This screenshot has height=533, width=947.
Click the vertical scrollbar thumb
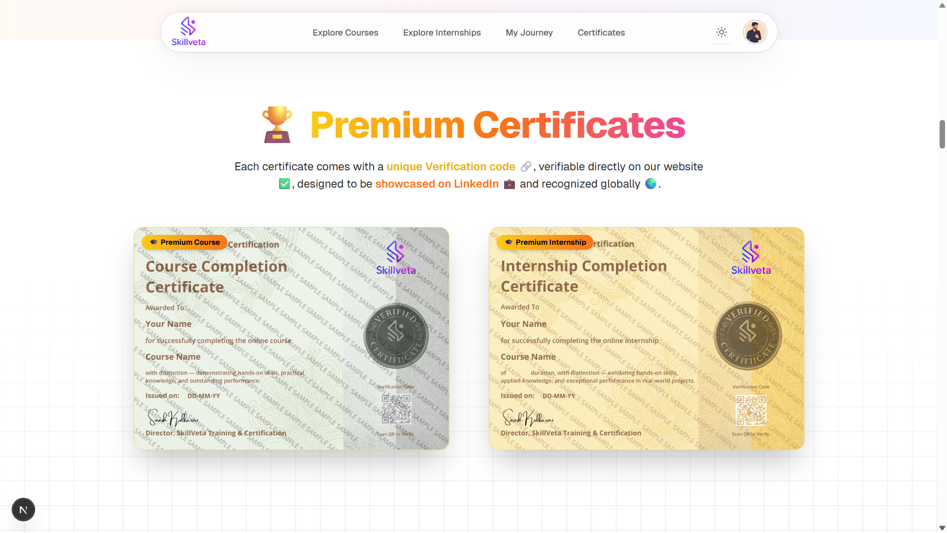[942, 134]
